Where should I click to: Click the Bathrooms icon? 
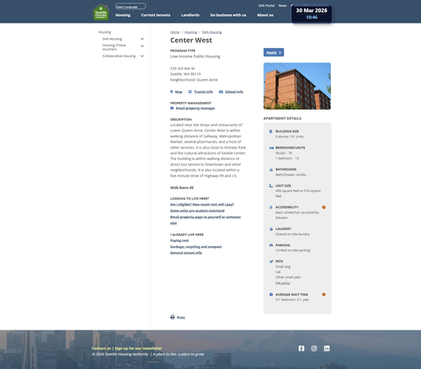pyautogui.click(x=271, y=169)
